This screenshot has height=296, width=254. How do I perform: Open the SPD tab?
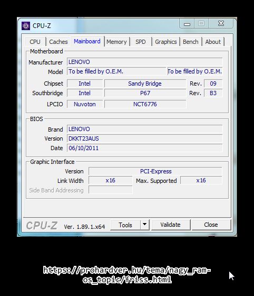pos(141,42)
